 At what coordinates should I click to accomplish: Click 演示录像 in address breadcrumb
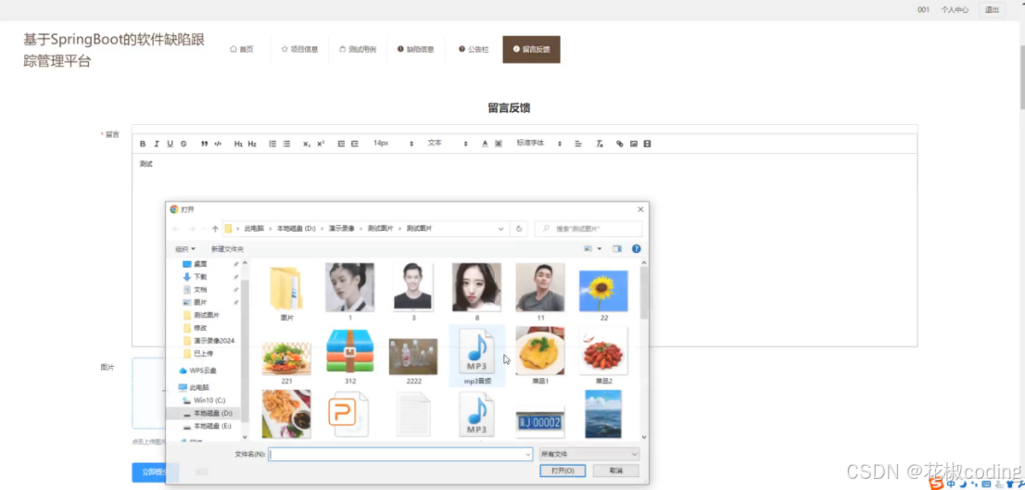tap(341, 229)
